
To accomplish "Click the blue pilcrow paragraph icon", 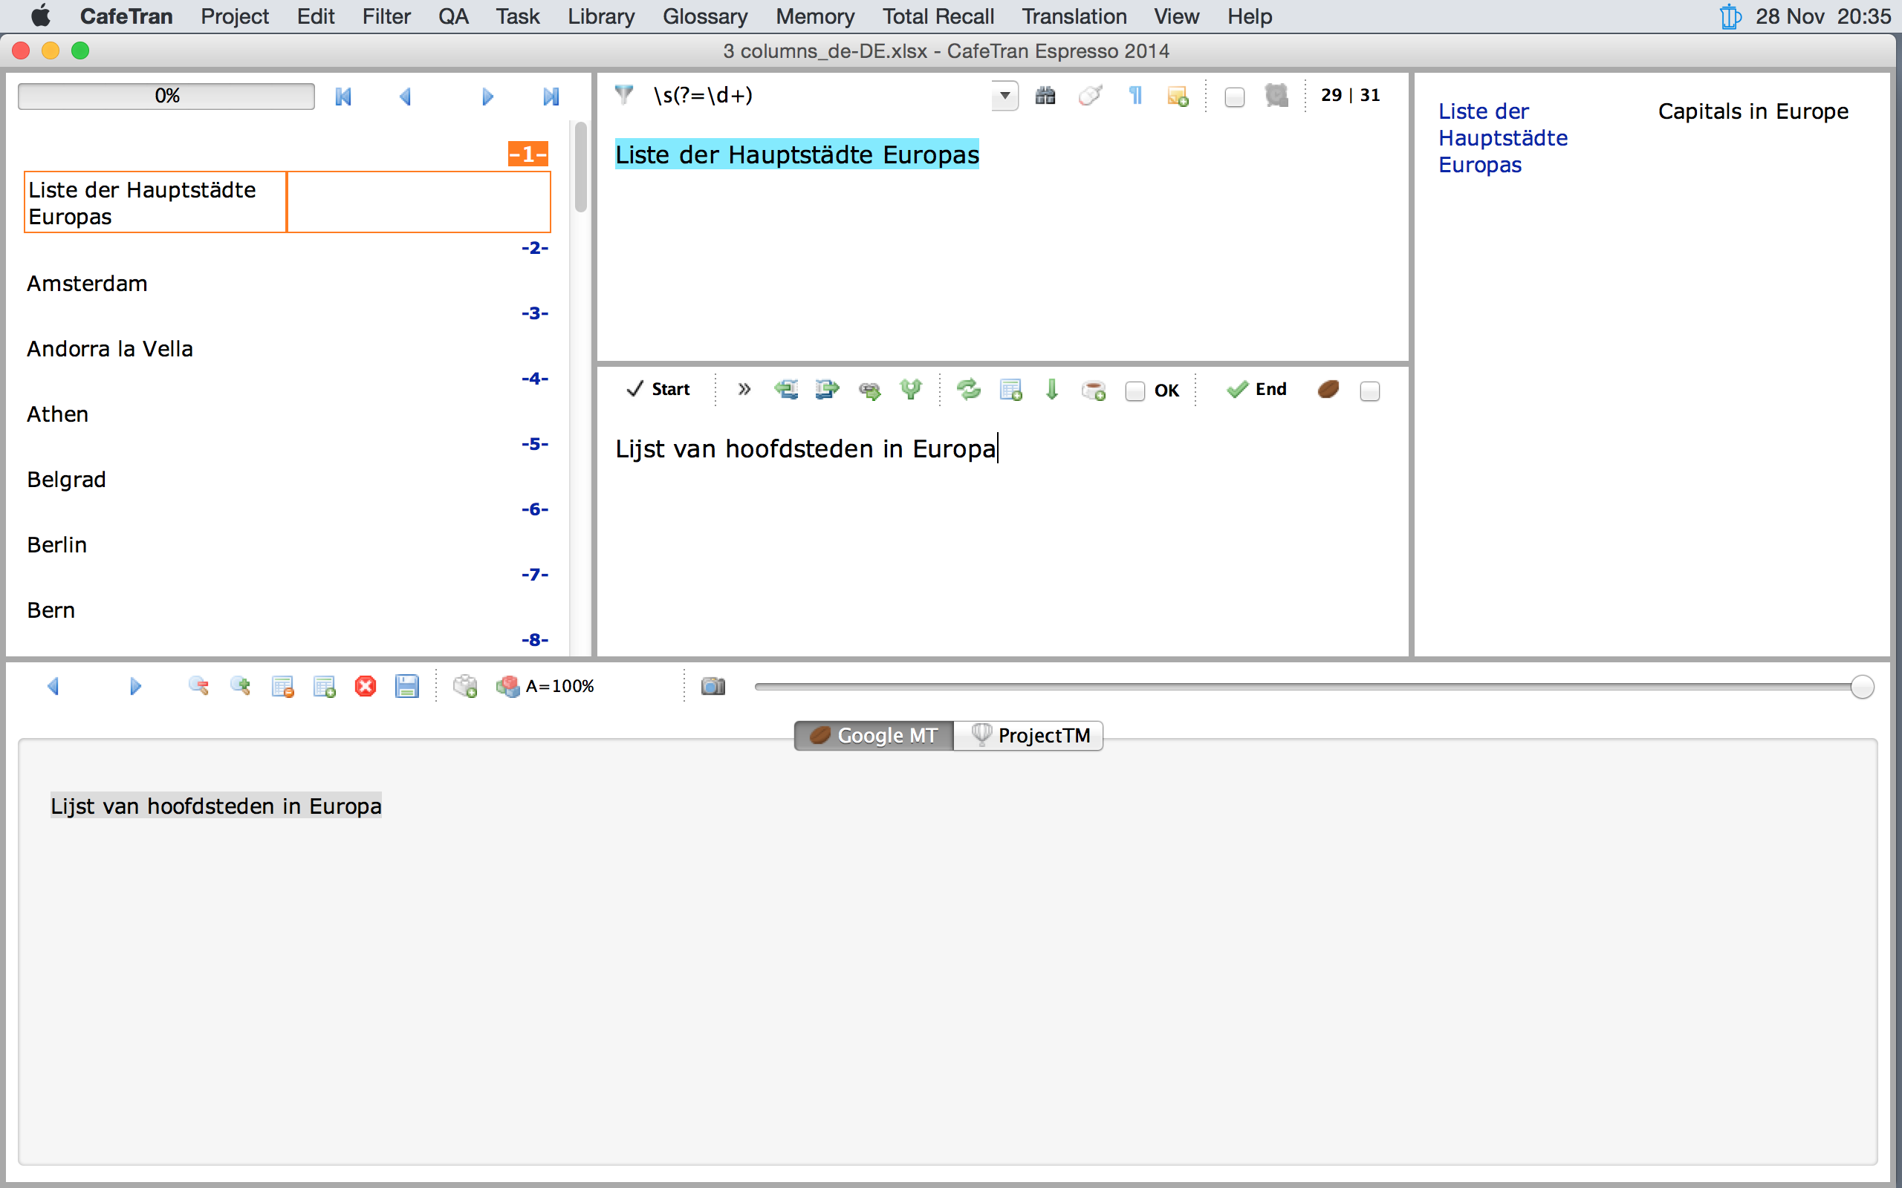I will pyautogui.click(x=1135, y=96).
